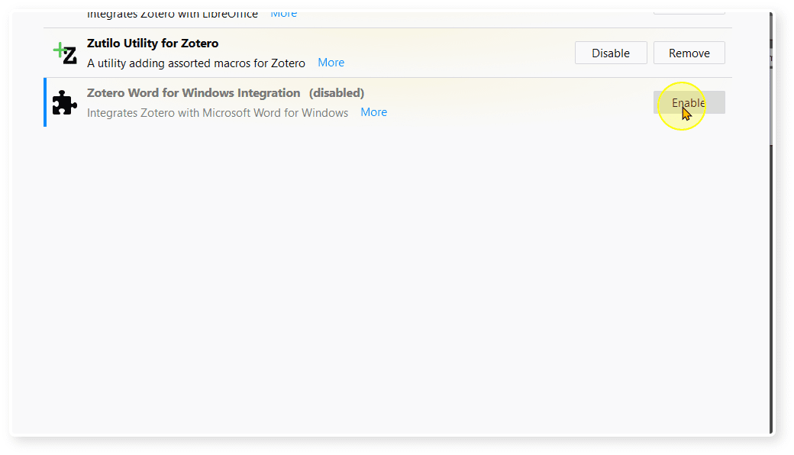Click the Zutilo plus-Z add-on icon
This screenshot has height=455, width=794.
tap(65, 53)
